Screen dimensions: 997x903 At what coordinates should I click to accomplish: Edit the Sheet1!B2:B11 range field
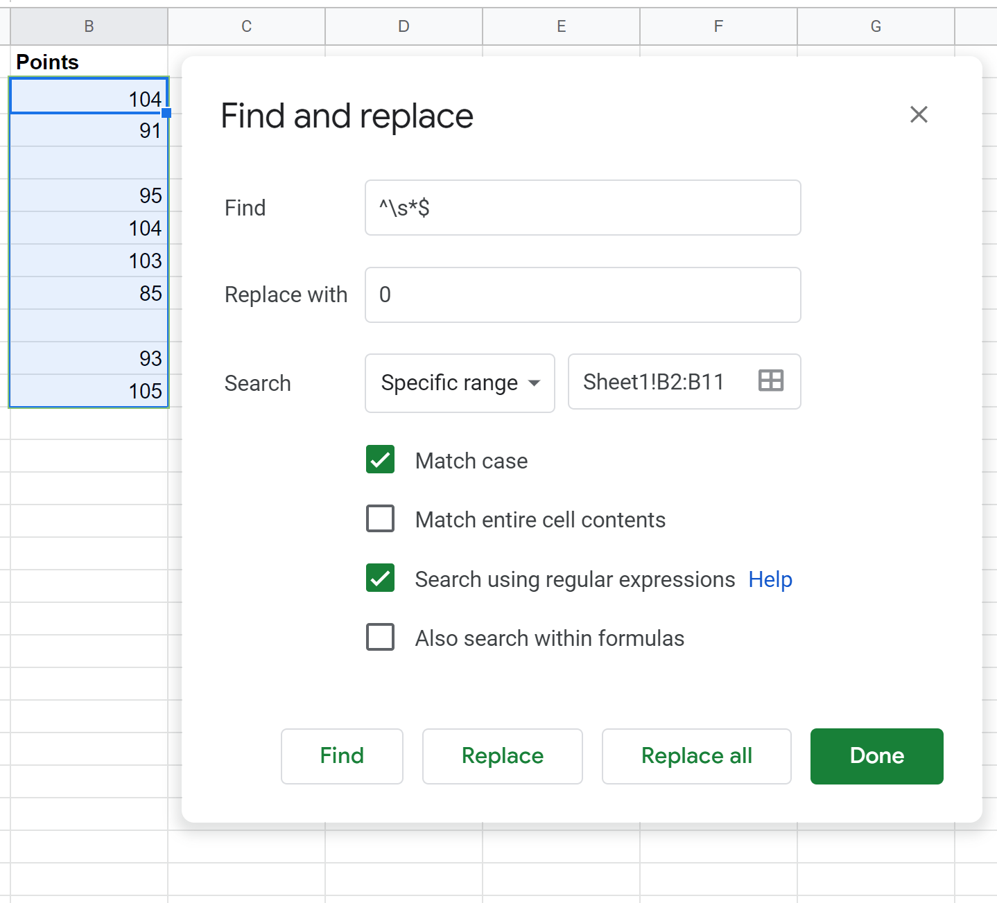(x=654, y=381)
